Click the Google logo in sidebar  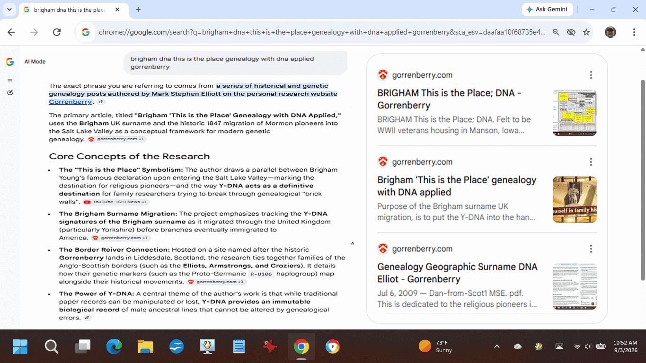coord(9,62)
